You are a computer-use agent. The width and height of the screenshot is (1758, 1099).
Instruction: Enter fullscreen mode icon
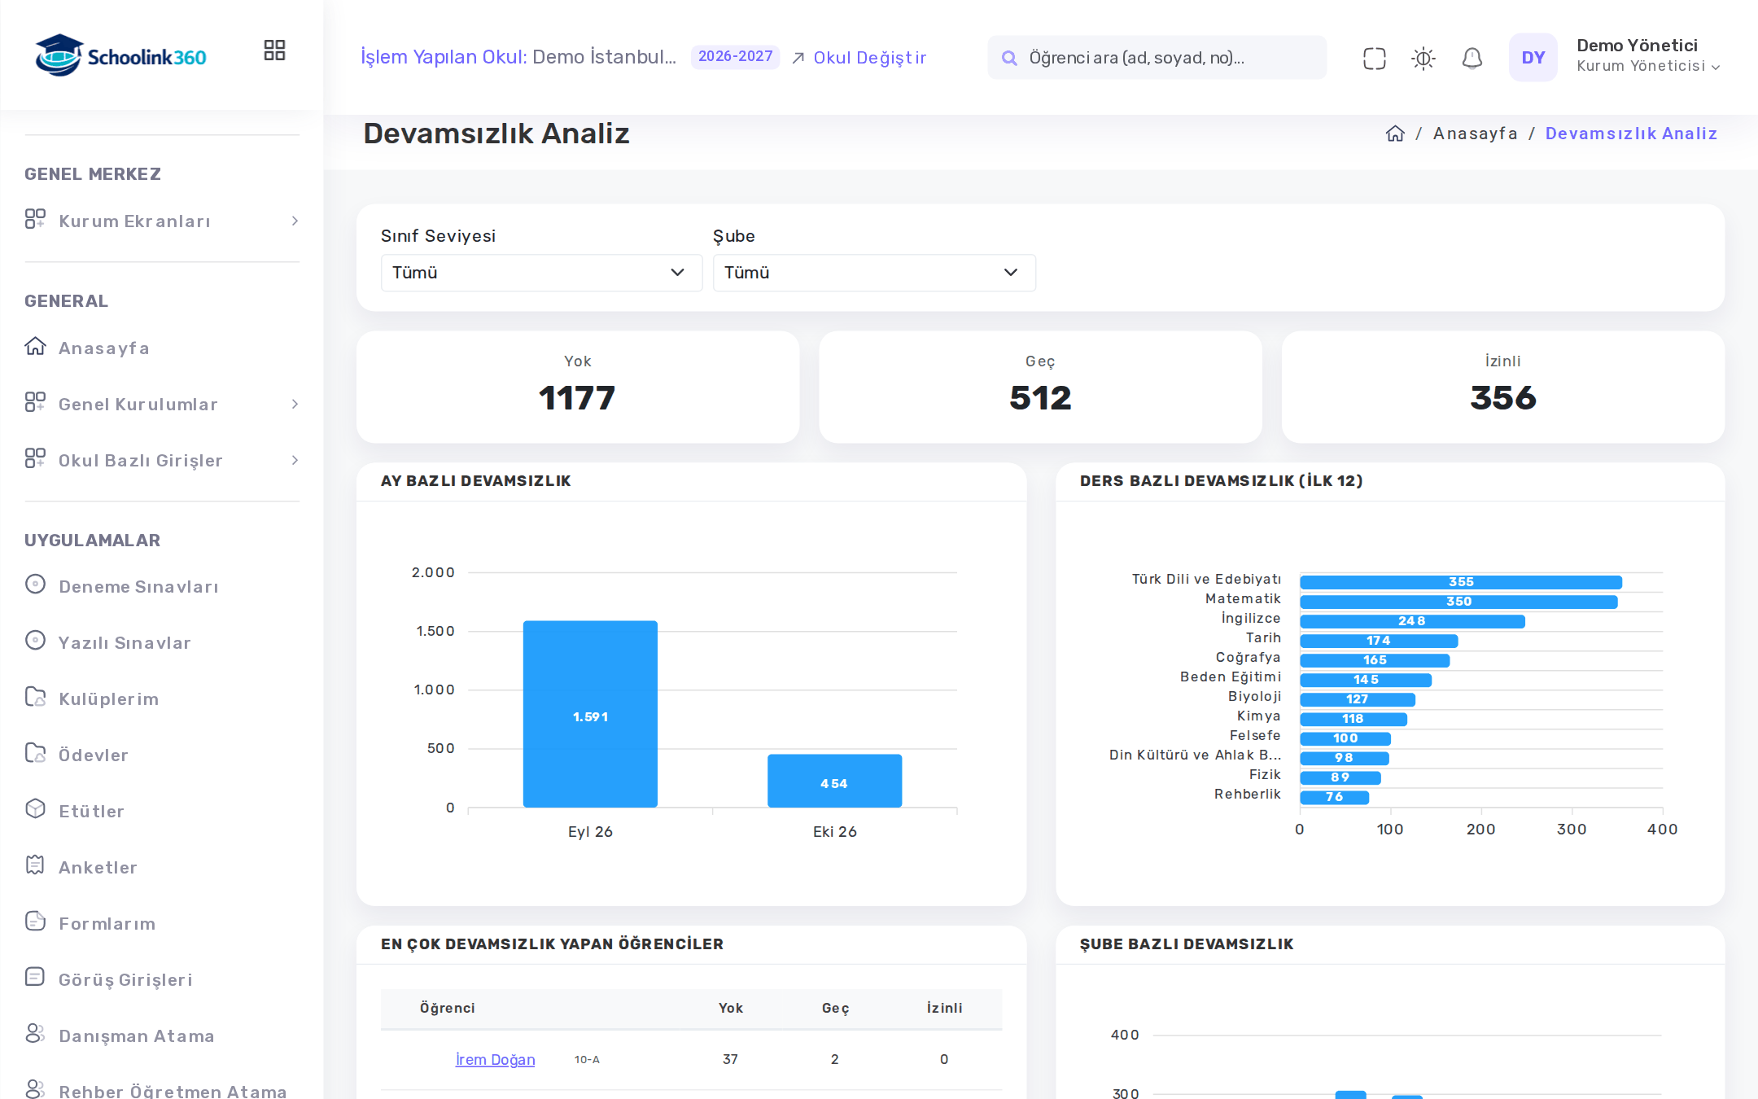pyautogui.click(x=1374, y=58)
